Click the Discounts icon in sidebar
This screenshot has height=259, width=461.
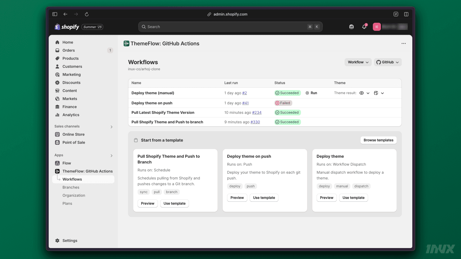(x=58, y=83)
